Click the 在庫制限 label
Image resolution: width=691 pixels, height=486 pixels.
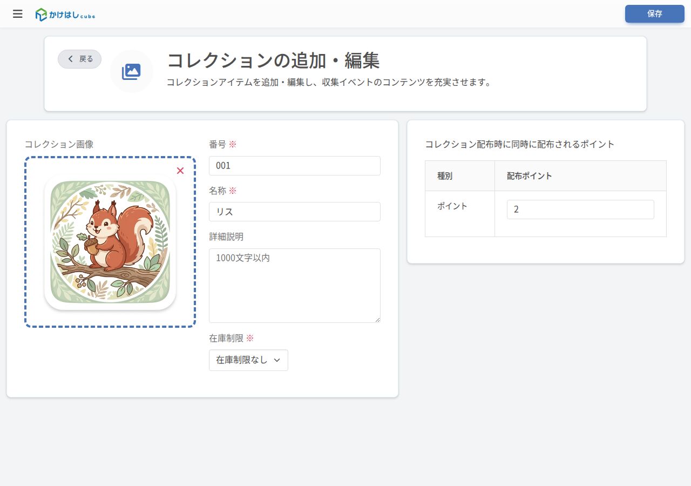click(x=226, y=338)
